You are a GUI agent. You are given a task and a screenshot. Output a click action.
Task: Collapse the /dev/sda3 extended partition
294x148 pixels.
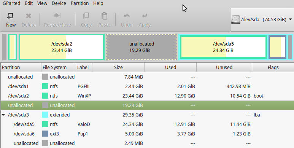3,115
